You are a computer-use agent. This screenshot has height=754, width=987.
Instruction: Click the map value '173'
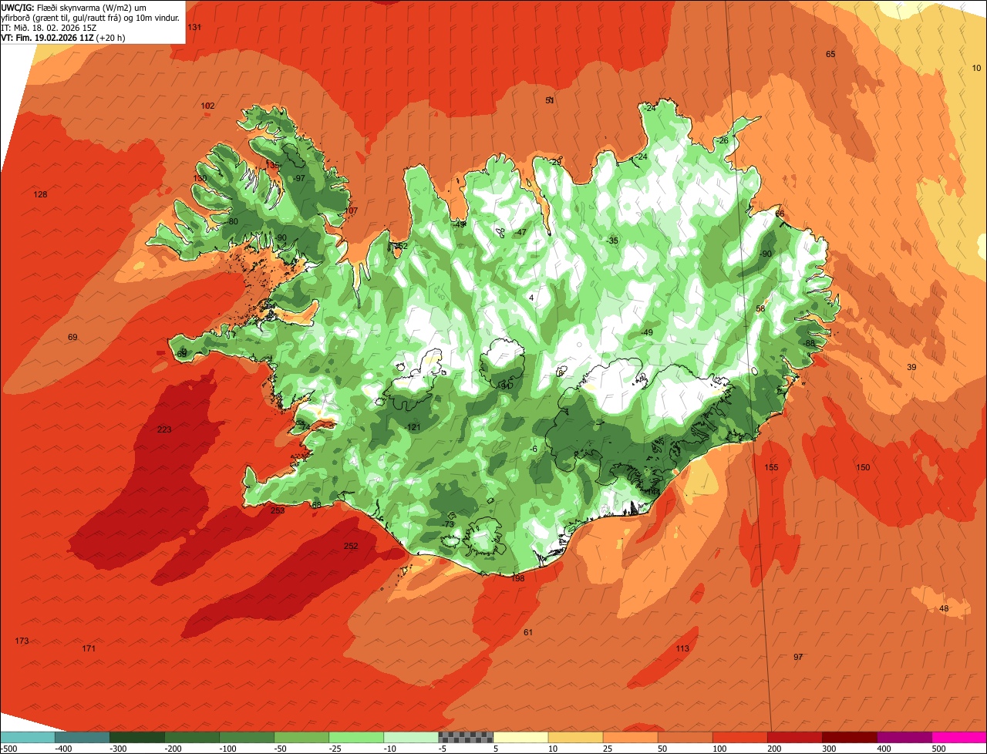coord(22,641)
